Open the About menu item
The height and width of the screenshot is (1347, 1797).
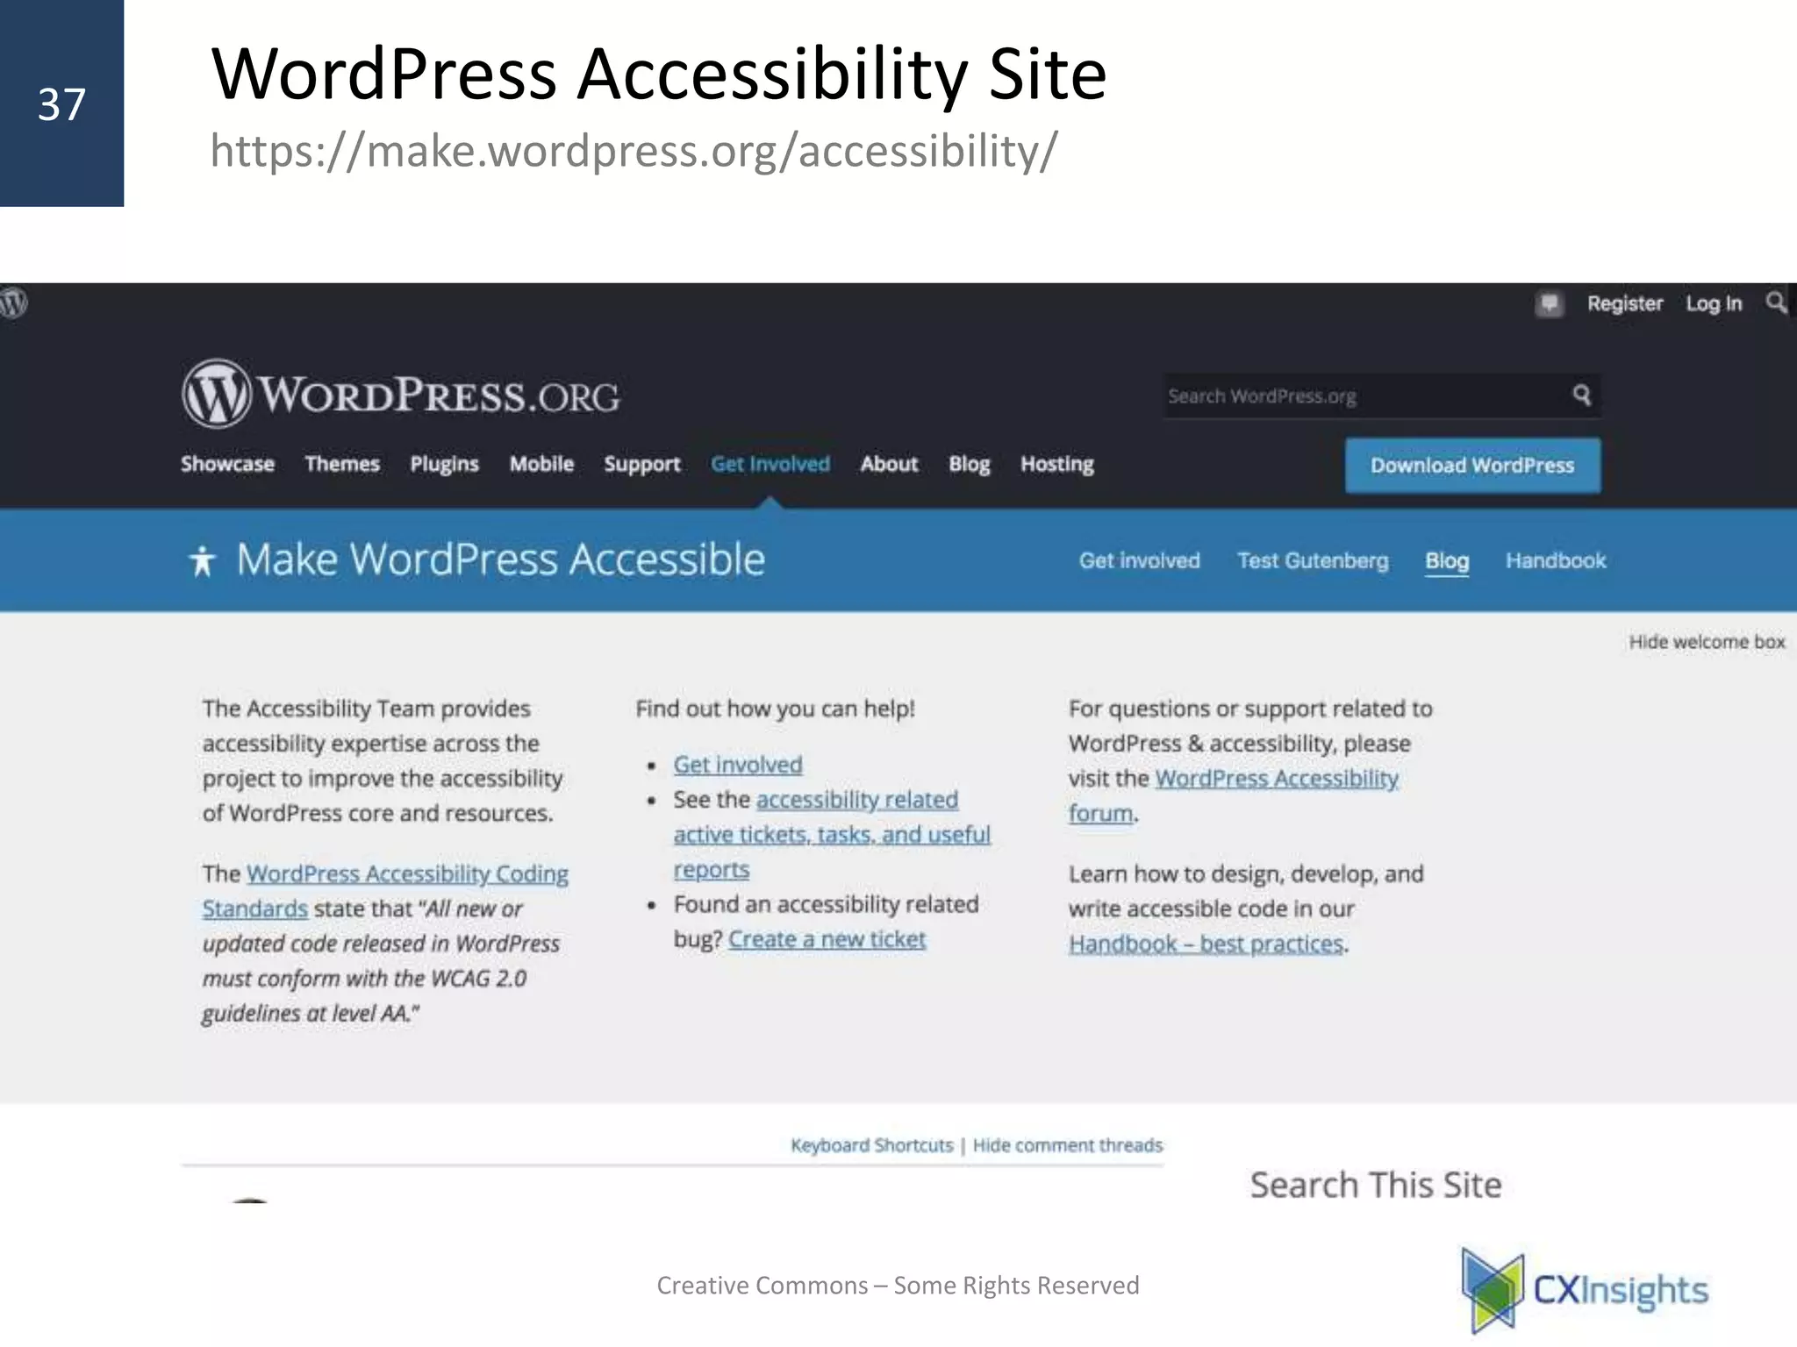pyautogui.click(x=889, y=464)
